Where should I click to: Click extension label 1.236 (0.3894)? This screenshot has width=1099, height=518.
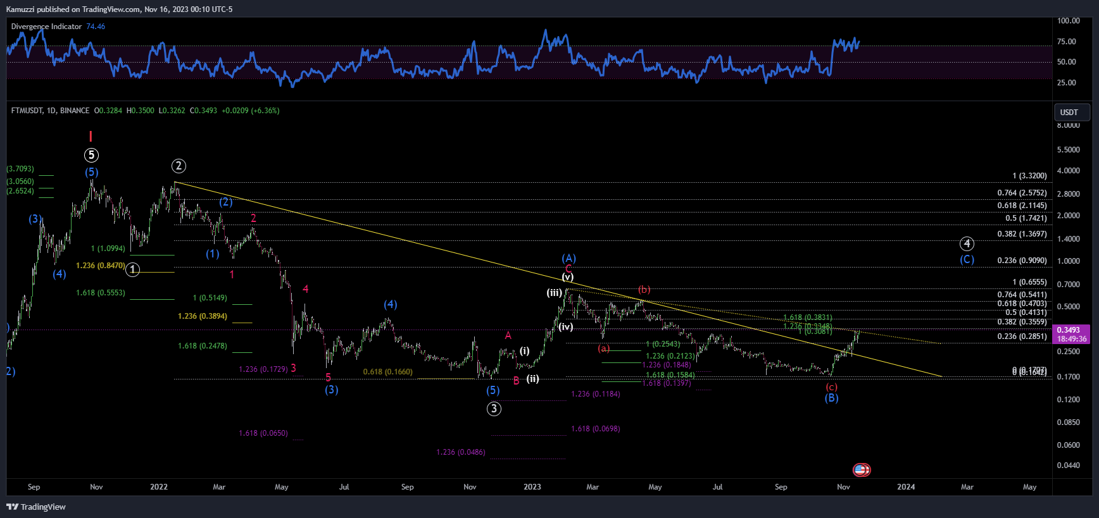click(x=202, y=316)
